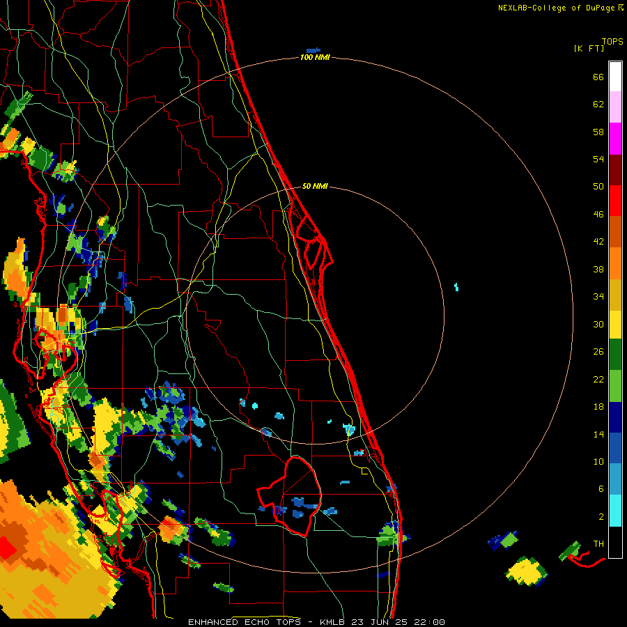
Task: Select the navy legend swatch
Action: 615,417
